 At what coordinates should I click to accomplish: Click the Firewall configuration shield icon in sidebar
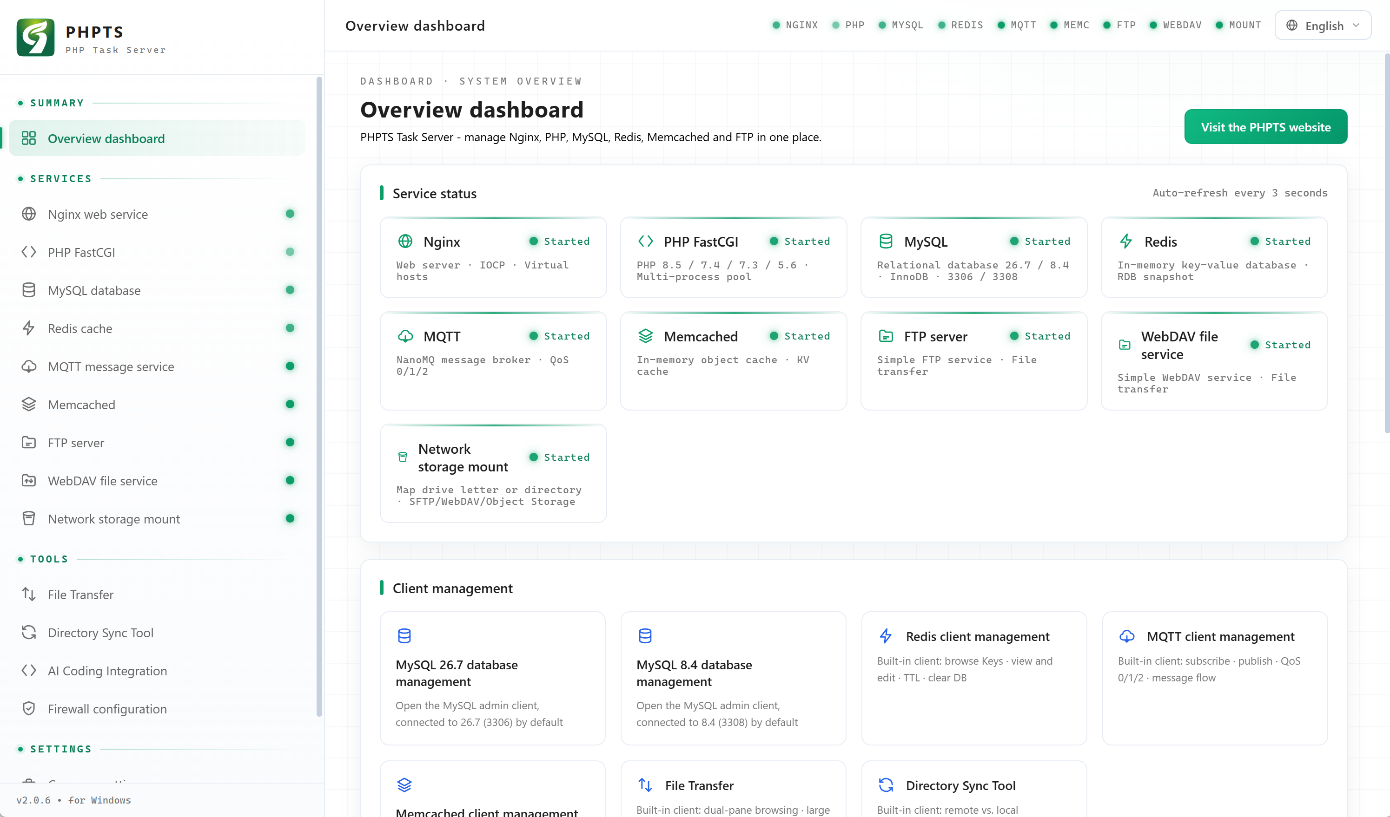[29, 708]
